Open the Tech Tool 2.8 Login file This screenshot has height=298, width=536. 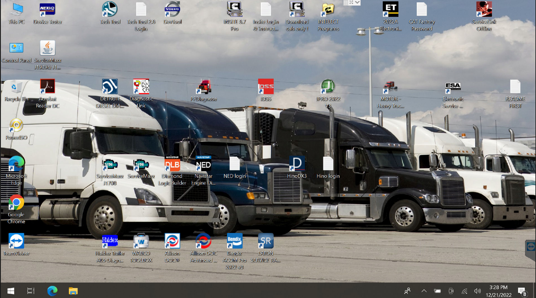tap(141, 17)
